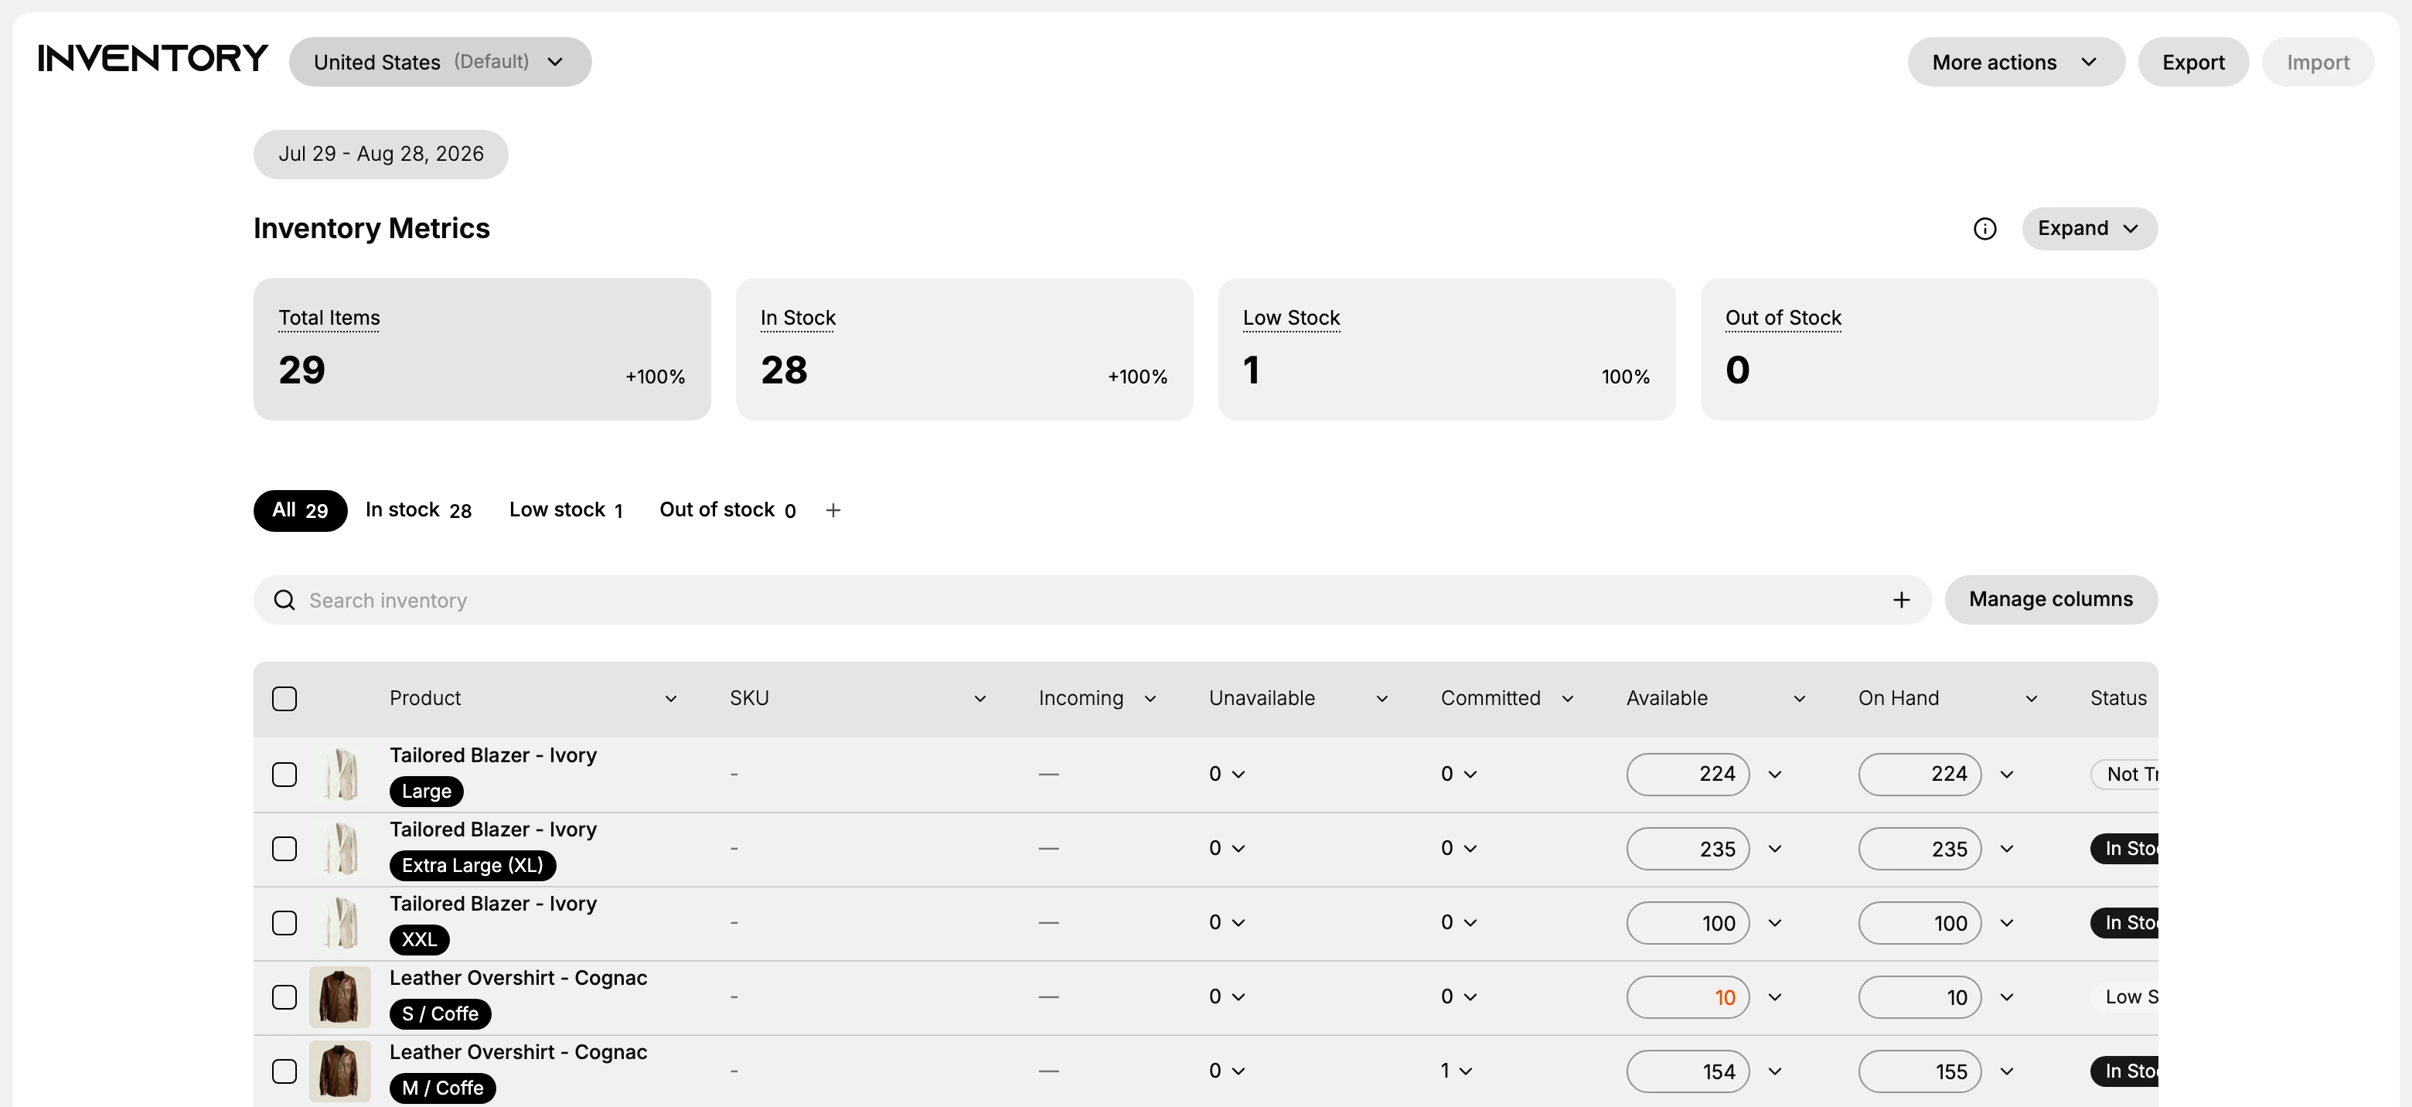The height and width of the screenshot is (1107, 2412).
Task: Check the Leather Overshirt S / Coffe checkbox
Action: (x=284, y=997)
